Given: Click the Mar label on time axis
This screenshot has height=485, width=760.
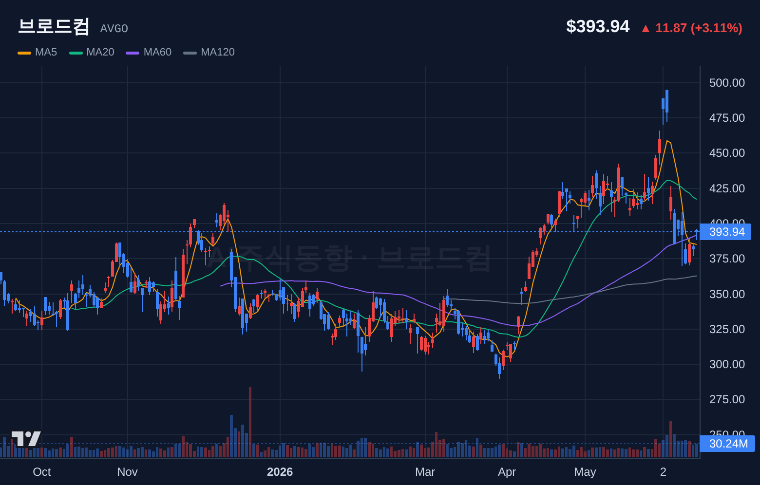Looking at the screenshot, I should pyautogui.click(x=425, y=472).
